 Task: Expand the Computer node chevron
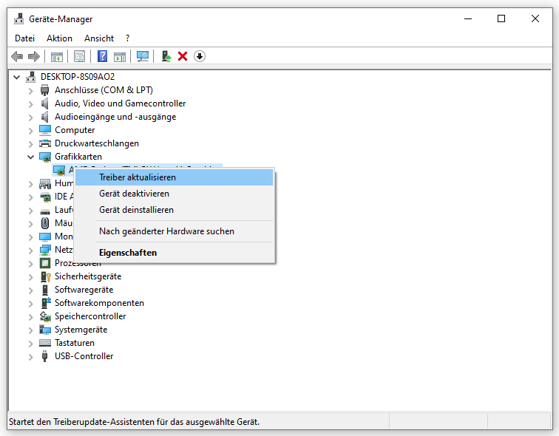coord(30,131)
